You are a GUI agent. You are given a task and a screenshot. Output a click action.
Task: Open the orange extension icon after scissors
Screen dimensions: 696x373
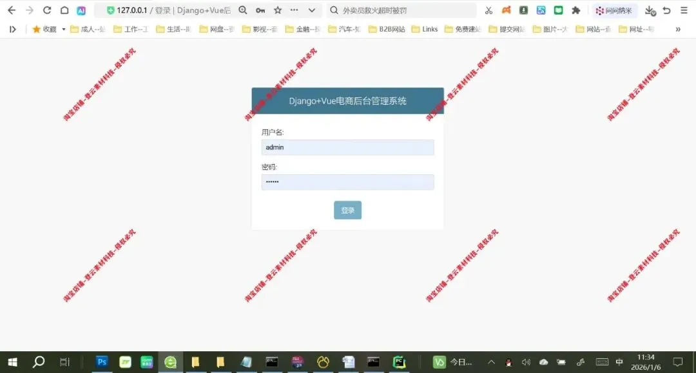506,10
